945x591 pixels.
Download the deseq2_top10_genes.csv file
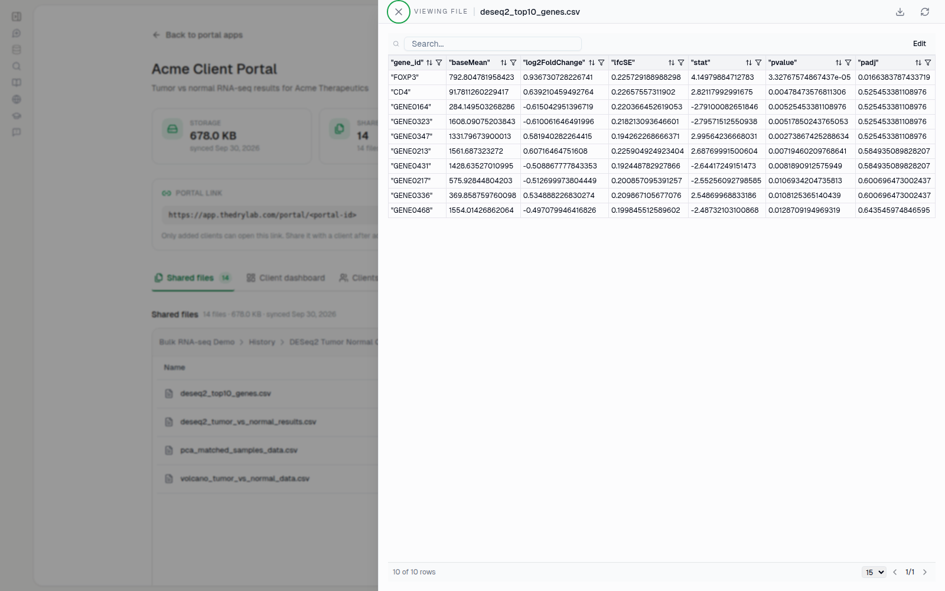pos(900,12)
